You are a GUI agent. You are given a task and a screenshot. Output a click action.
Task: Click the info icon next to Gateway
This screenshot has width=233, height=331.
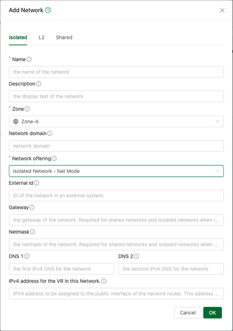pos(32,208)
